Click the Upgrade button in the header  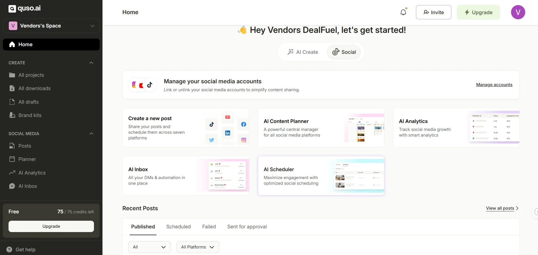[478, 12]
